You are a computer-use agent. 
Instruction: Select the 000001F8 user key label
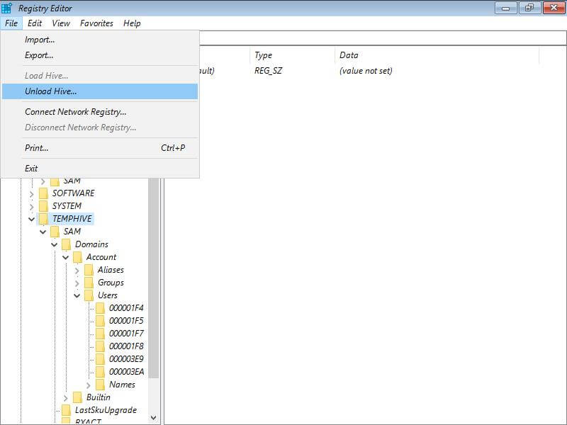pyautogui.click(x=126, y=346)
